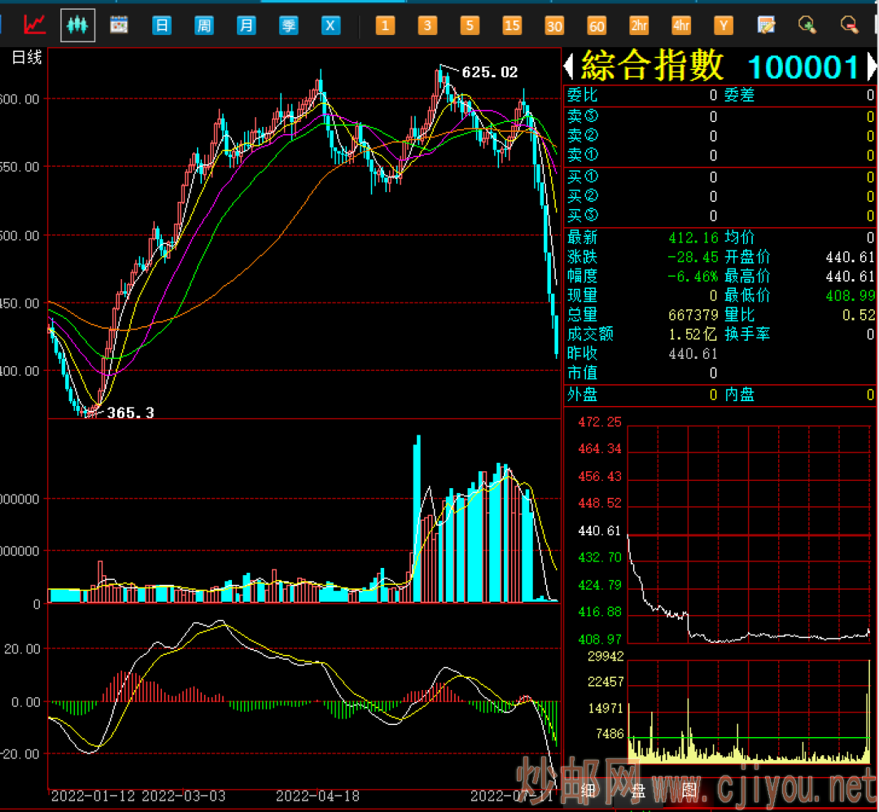This screenshot has height=812, width=879.
Task: Click the 日线 chart label
Action: (26, 57)
